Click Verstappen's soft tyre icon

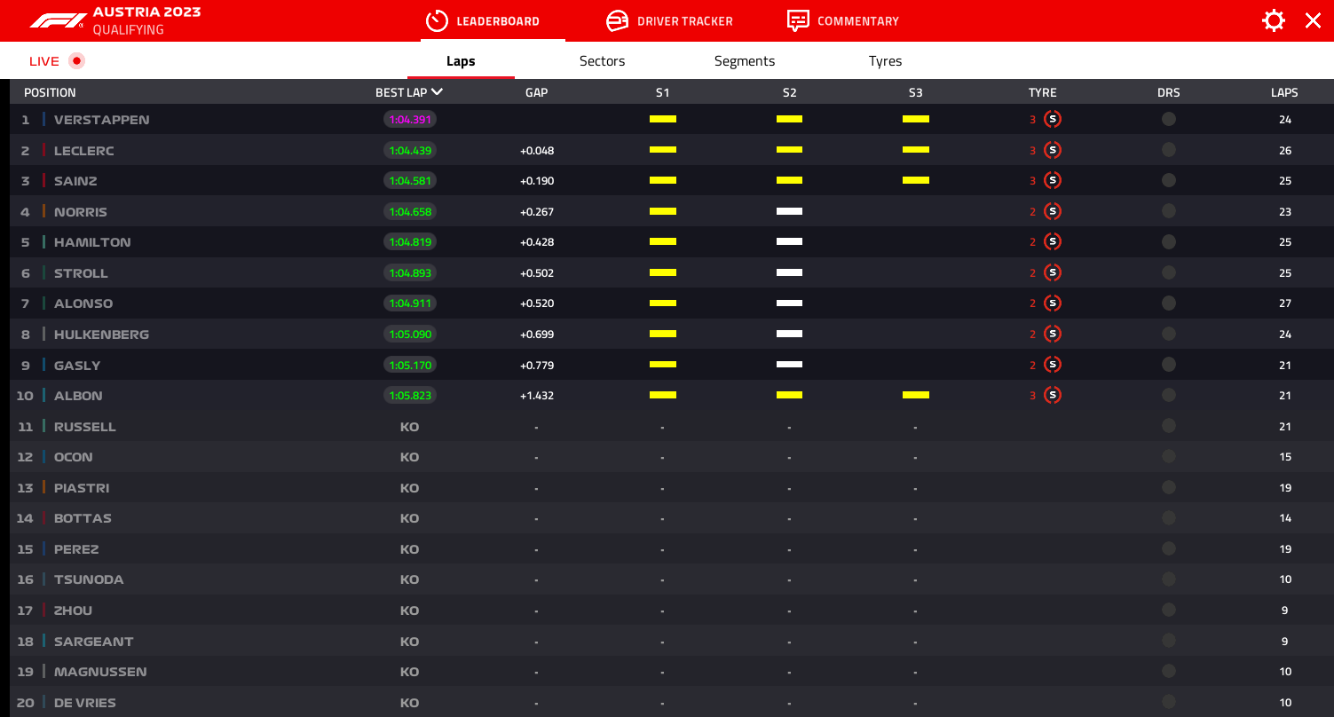pos(1053,119)
